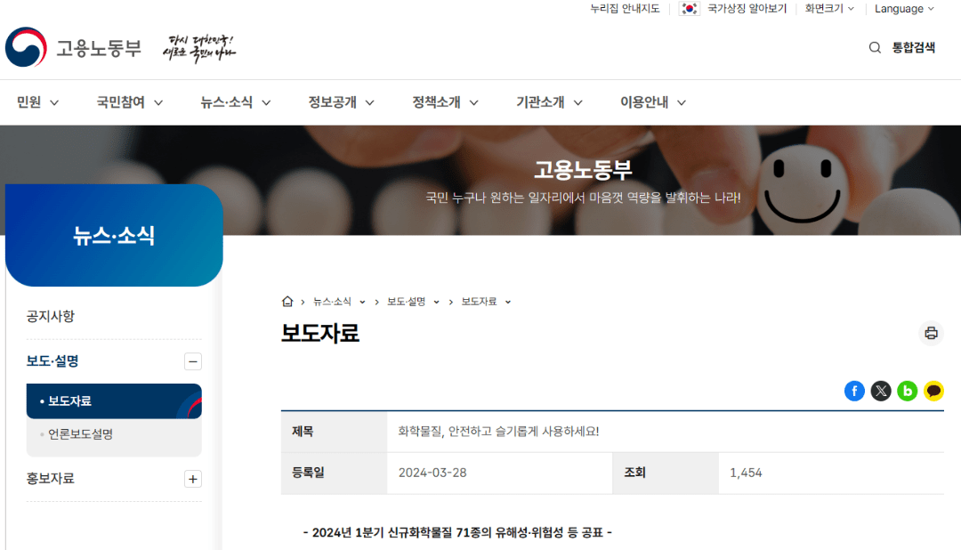This screenshot has height=550, width=961.
Task: Click the magnifier search icon
Action: click(875, 48)
